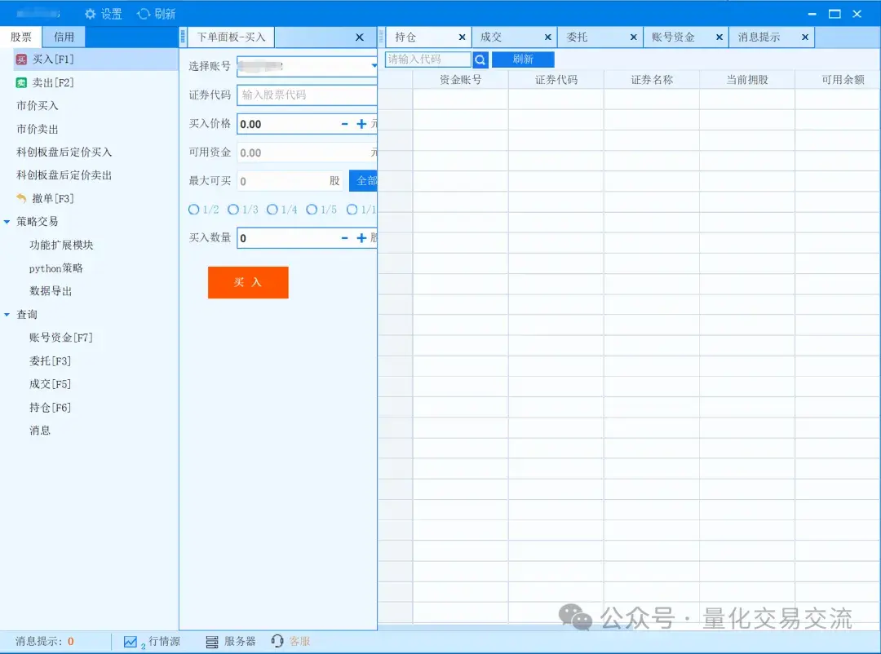Open 功能扩展模块 under strategy trading
Screen dimensions: 881x654
click(61, 245)
